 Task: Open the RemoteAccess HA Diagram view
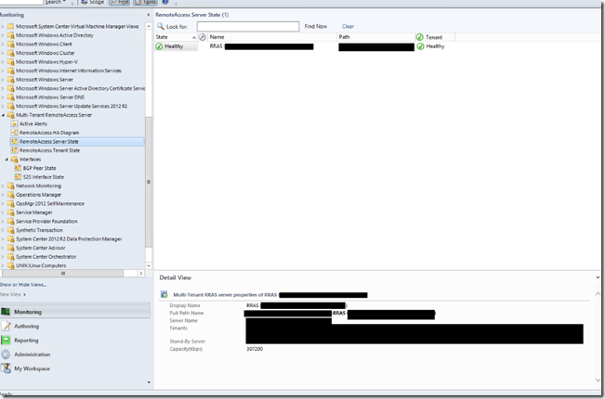pyautogui.click(x=49, y=133)
